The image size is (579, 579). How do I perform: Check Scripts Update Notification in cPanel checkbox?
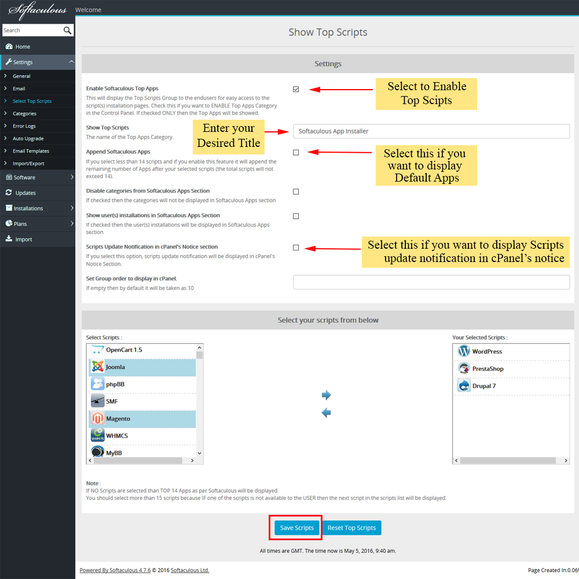point(296,248)
